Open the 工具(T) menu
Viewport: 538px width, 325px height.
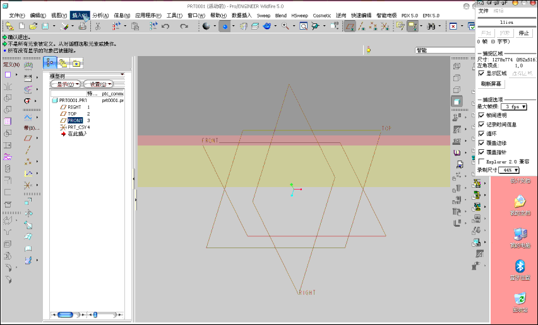point(174,15)
